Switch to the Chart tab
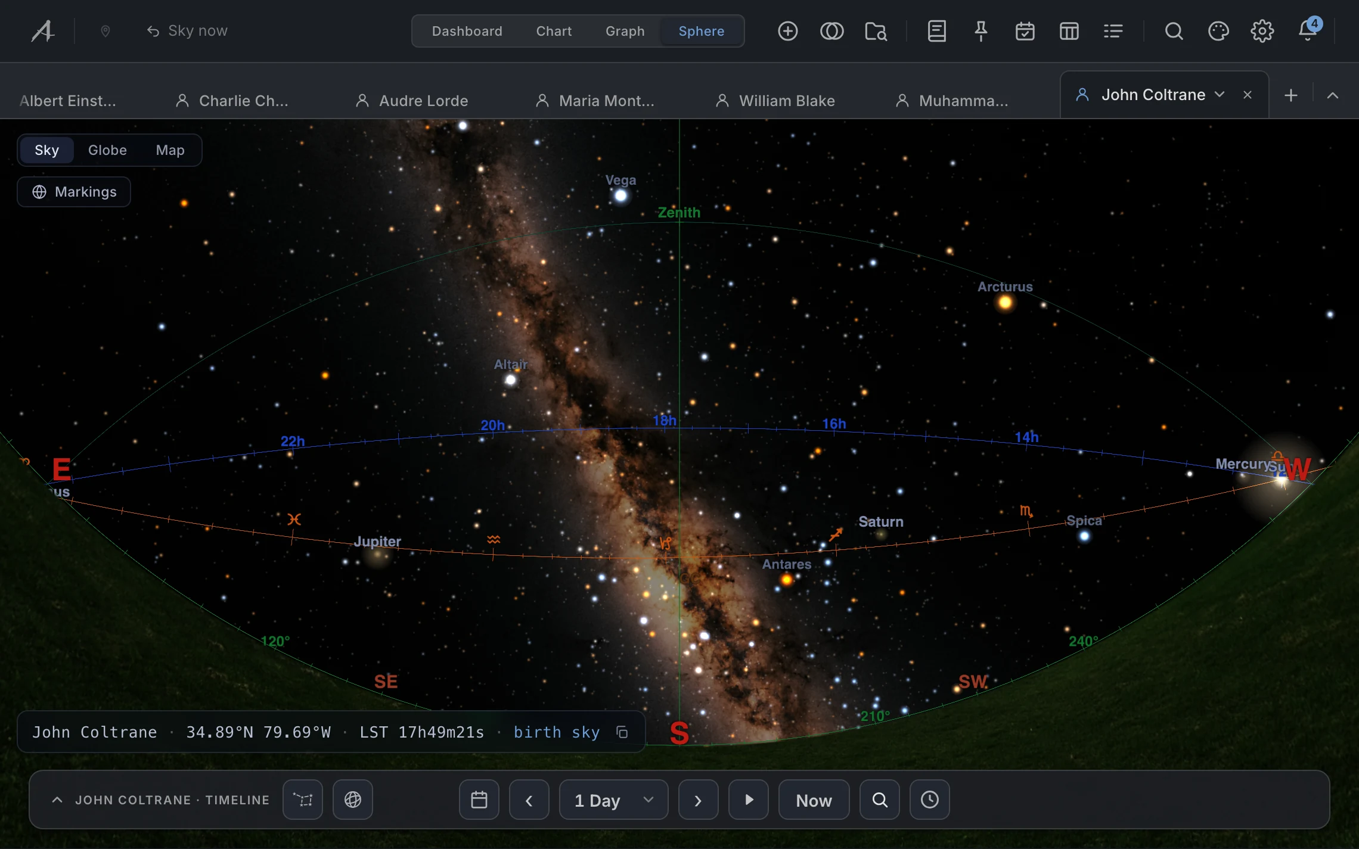The width and height of the screenshot is (1359, 849). pos(554,31)
